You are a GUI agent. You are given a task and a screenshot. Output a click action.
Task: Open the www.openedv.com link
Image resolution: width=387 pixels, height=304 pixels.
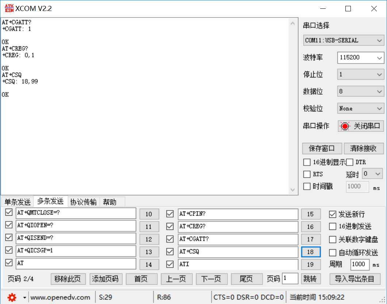(61, 297)
